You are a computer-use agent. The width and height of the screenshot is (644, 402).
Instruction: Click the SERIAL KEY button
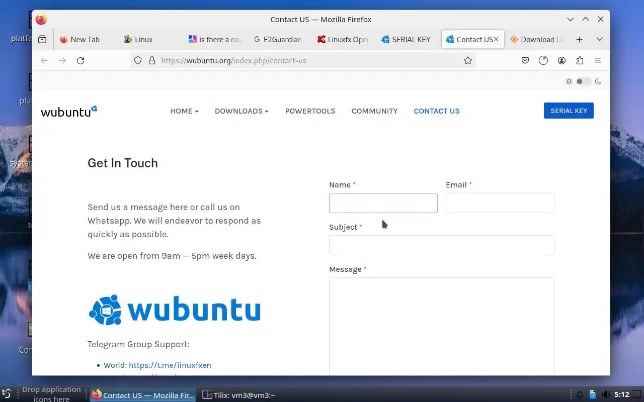click(569, 111)
